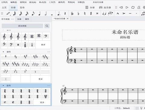The image size is (145, 110).
Task: Select the TAB tablature clef
Action: coord(25,45)
